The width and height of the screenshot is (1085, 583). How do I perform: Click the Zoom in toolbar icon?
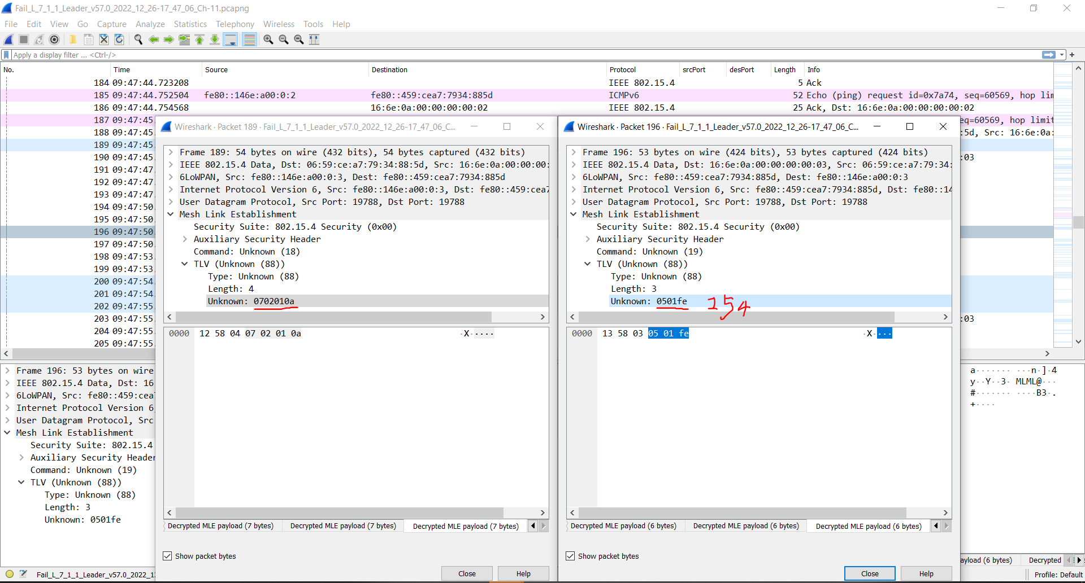click(268, 40)
